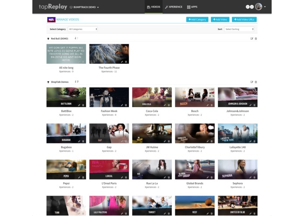Edit the BattlBox video
Screen dimensions: 304x216
tap(79, 105)
